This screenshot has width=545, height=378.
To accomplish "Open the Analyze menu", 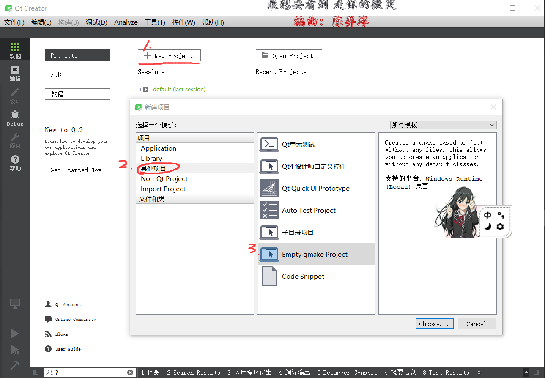I will click(126, 22).
